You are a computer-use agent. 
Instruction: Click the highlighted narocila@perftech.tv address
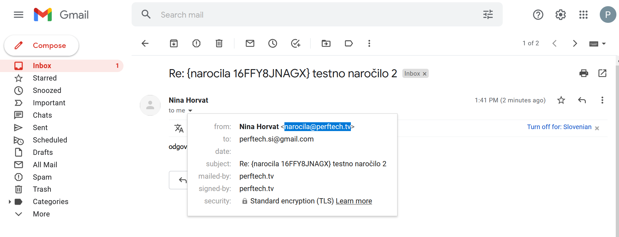(x=318, y=126)
